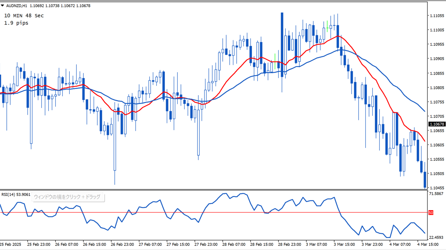This screenshot has height=250, width=446.
Task: Click the 71.5867 RSI scale value
Action: pyautogui.click(x=436, y=193)
